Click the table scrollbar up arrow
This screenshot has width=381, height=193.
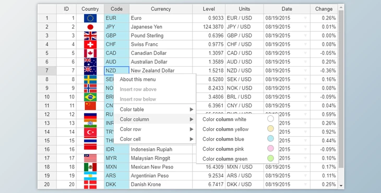[341, 7]
